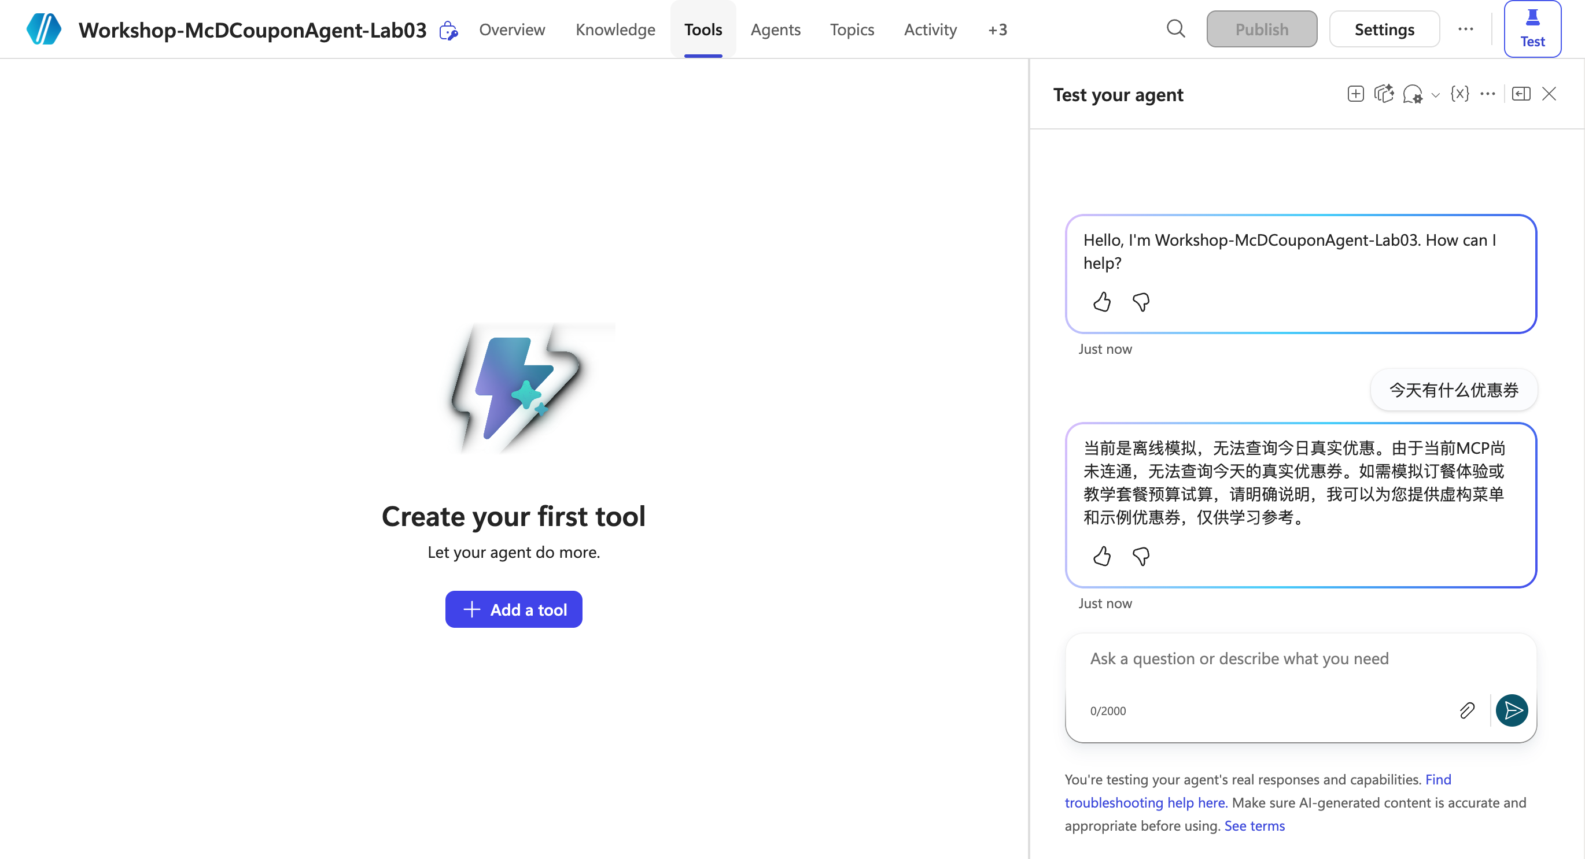Image resolution: width=1585 pixels, height=859 pixels.
Task: Click the activity map sparkle icon in the test panel
Action: click(1384, 94)
